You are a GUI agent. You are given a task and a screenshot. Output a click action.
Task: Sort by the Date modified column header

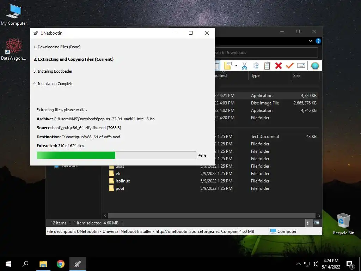[x=232, y=76]
